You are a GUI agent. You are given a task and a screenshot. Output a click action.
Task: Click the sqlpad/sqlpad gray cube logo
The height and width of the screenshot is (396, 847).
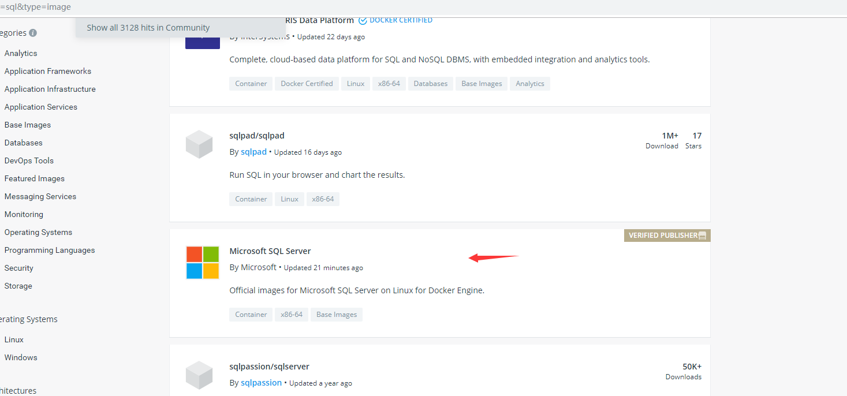click(199, 144)
